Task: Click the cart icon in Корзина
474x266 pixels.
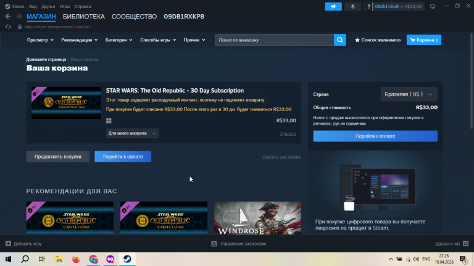Action: tap(412, 40)
